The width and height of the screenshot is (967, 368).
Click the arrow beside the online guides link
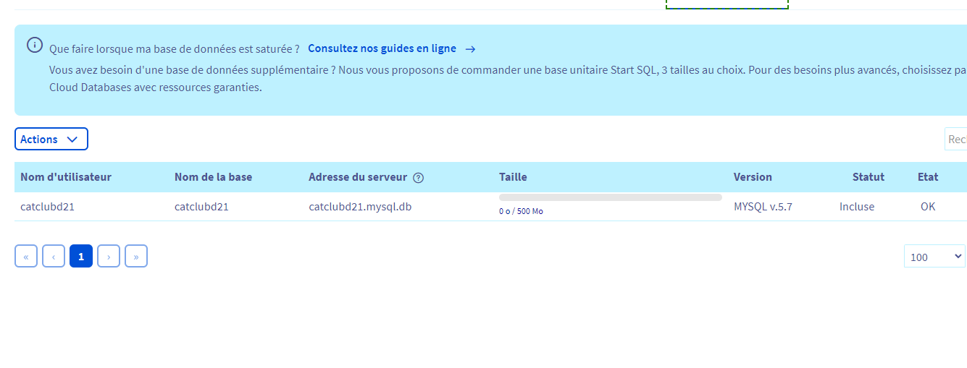click(x=470, y=49)
